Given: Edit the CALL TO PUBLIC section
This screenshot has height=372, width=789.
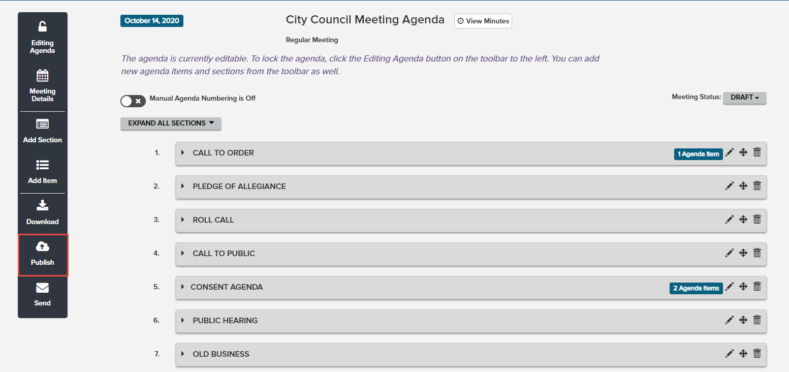Looking at the screenshot, I should coord(730,253).
